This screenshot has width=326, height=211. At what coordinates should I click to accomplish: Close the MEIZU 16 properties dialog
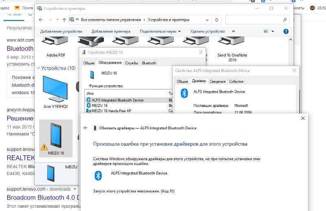pos(200,52)
